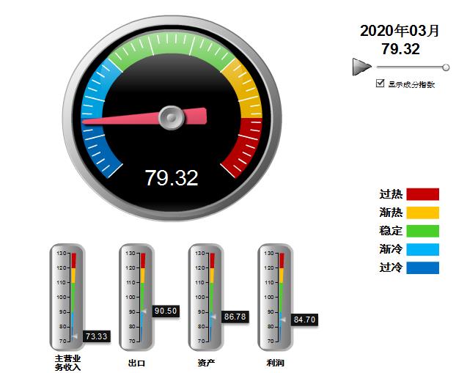
Task: Click the 86.78 value label
Action: (235, 317)
